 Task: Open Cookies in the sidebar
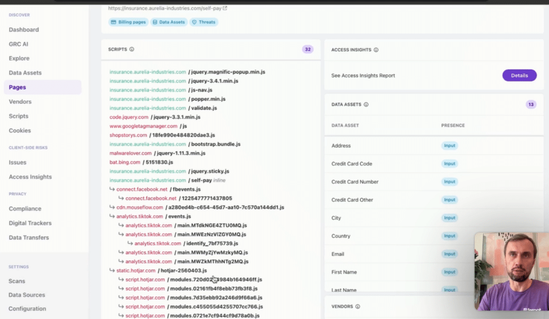[20, 130]
